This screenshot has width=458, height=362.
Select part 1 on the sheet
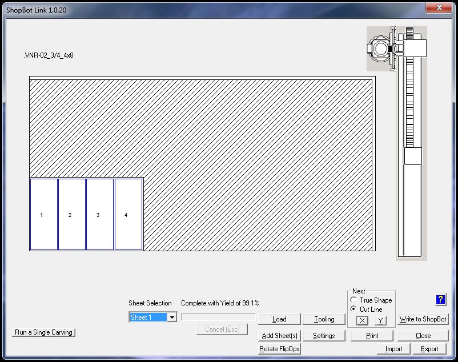pyautogui.click(x=43, y=215)
